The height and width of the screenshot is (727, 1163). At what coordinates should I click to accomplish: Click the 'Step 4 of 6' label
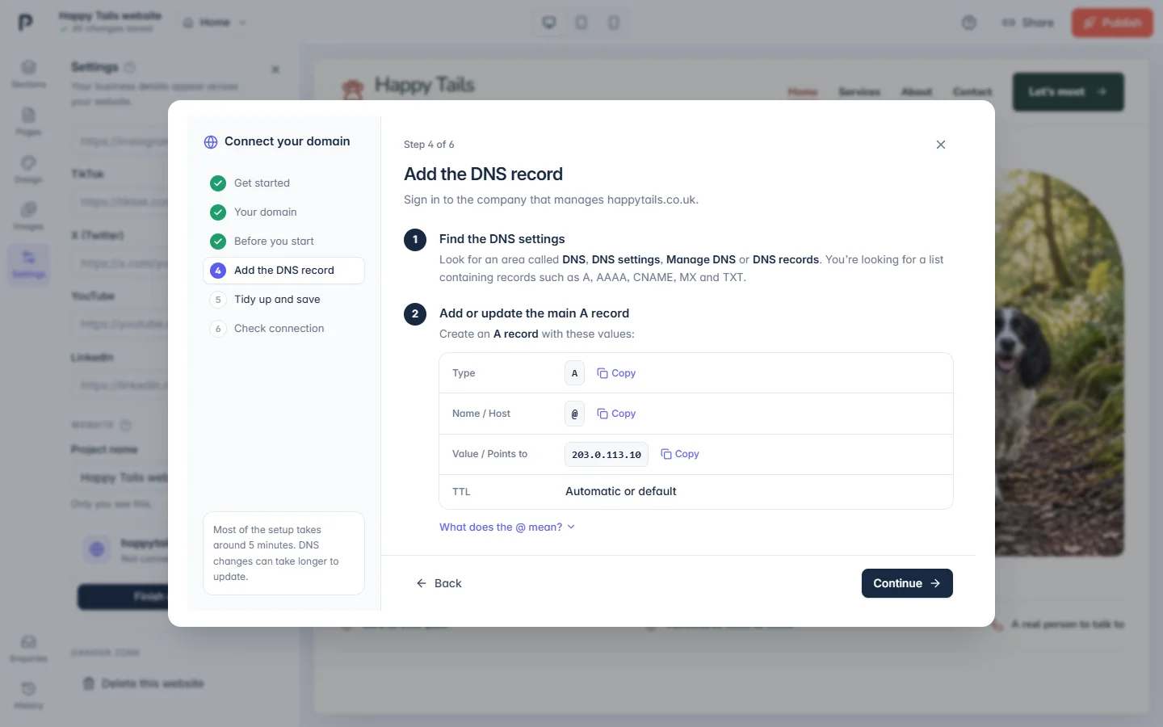point(429,145)
